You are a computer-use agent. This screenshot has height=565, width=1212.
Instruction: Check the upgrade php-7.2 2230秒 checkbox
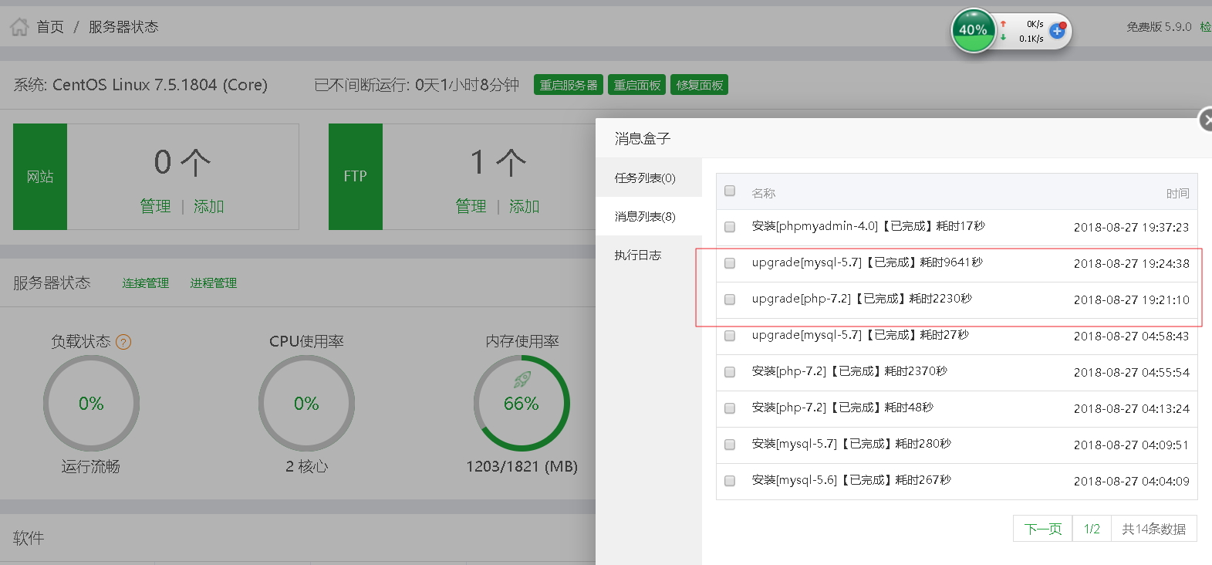[x=730, y=299]
